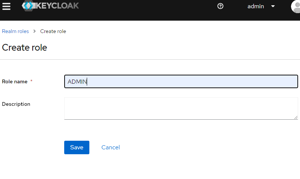Click the user avatar picture

pyautogui.click(x=295, y=6)
